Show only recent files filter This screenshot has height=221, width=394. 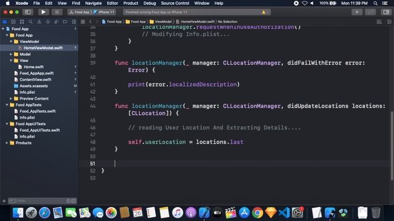tap(68, 201)
